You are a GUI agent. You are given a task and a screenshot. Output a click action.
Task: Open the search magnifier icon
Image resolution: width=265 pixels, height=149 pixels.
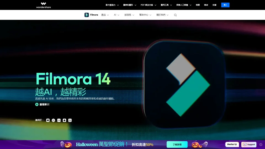[x=176, y=15]
